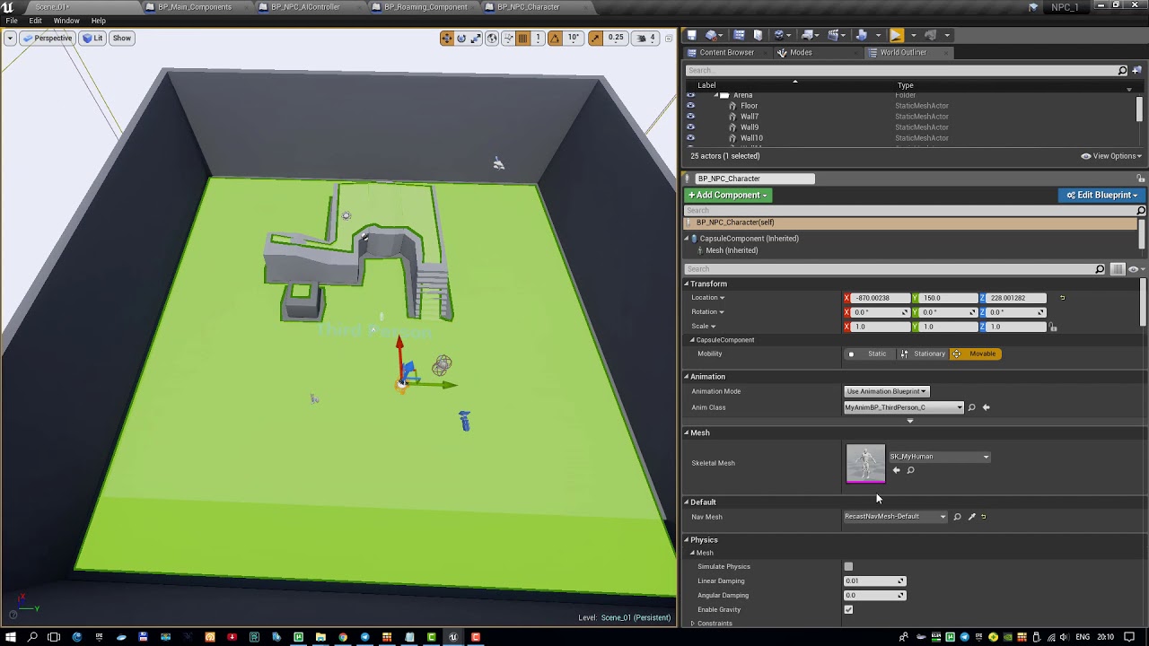Open View Options in World Outliner
This screenshot has height=646, width=1149.
click(1111, 156)
